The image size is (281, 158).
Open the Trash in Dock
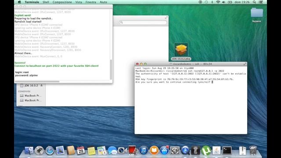tap(253, 150)
